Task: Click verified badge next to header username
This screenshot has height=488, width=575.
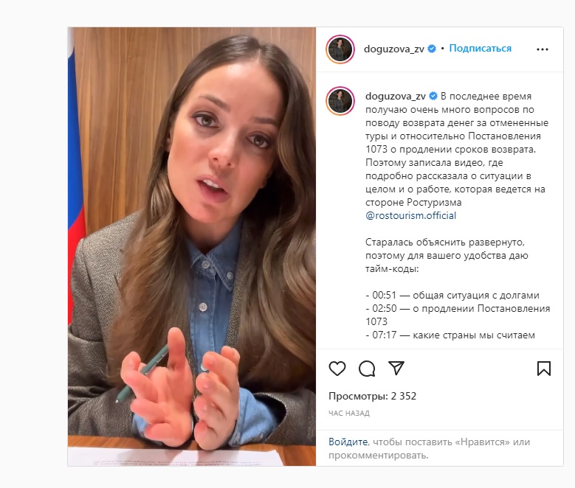Action: pyautogui.click(x=432, y=49)
